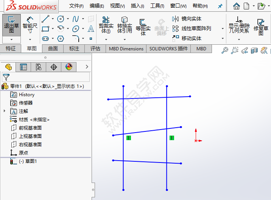Image resolution: width=271 pixels, height=200 pixels.
Task: Select the Straight Slot tool
Action: [x=45, y=39]
